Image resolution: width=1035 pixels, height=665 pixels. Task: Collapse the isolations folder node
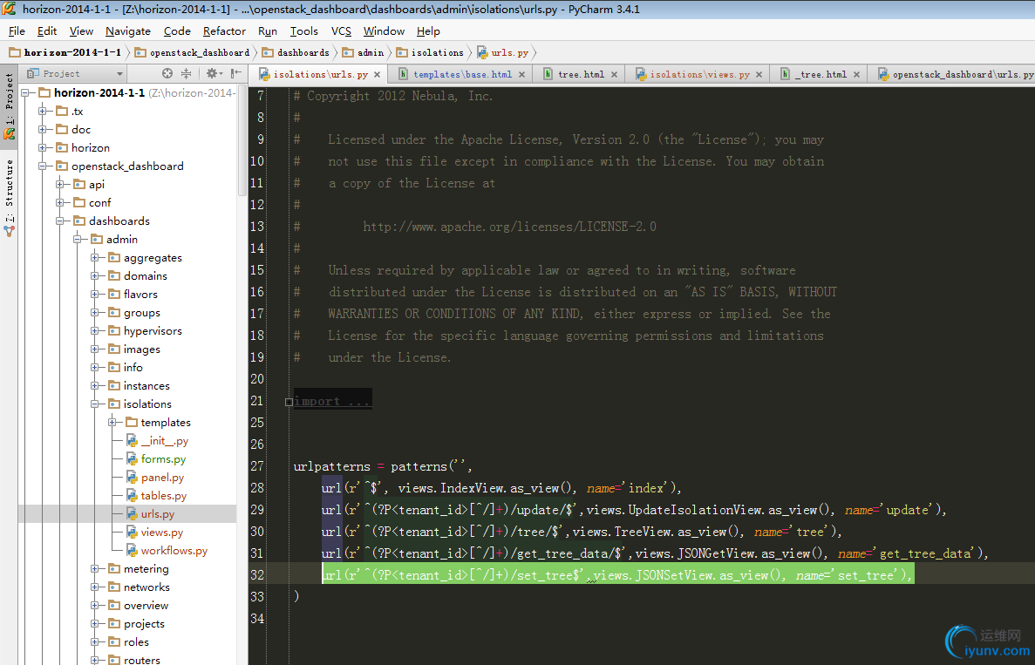[95, 404]
